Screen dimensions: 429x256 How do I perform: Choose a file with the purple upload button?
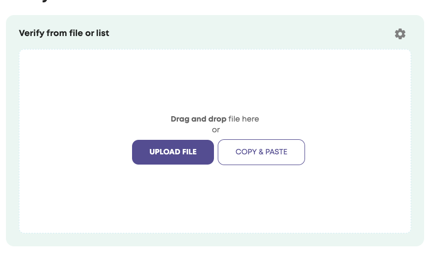coord(173,152)
